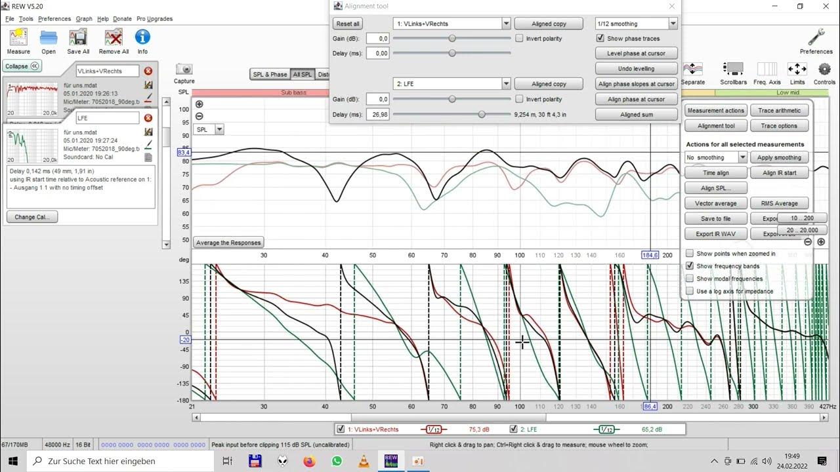
Task: Open the Tools menu
Action: [26, 19]
